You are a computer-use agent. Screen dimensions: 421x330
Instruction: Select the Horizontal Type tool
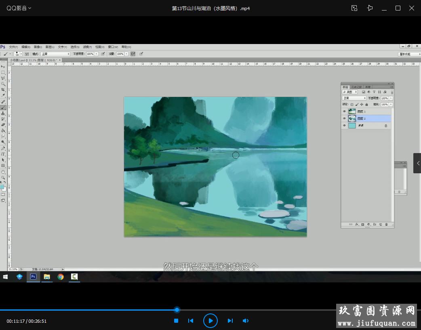[3, 154]
